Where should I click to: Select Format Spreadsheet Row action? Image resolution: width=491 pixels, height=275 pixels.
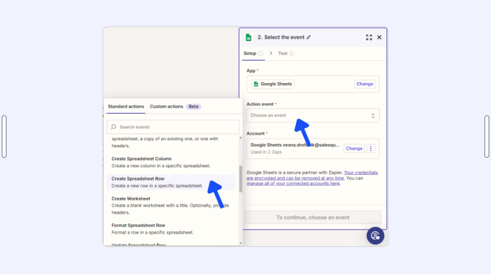(171, 228)
